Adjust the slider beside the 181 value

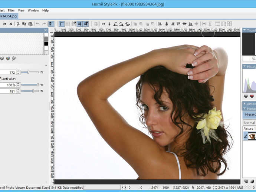tap(30, 91)
